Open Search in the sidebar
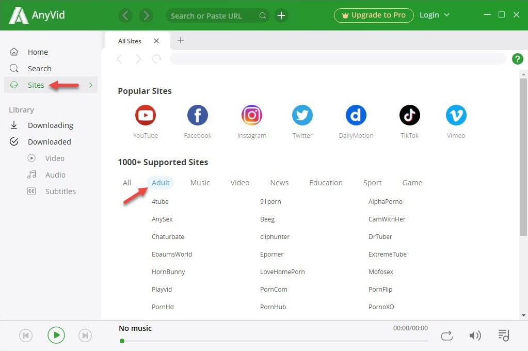The image size is (528, 351). [x=40, y=68]
